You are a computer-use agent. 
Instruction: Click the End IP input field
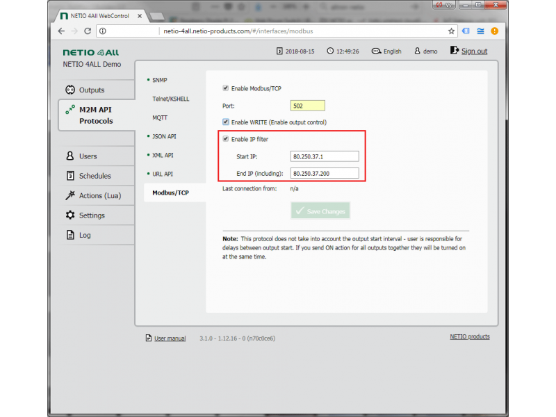click(325, 173)
